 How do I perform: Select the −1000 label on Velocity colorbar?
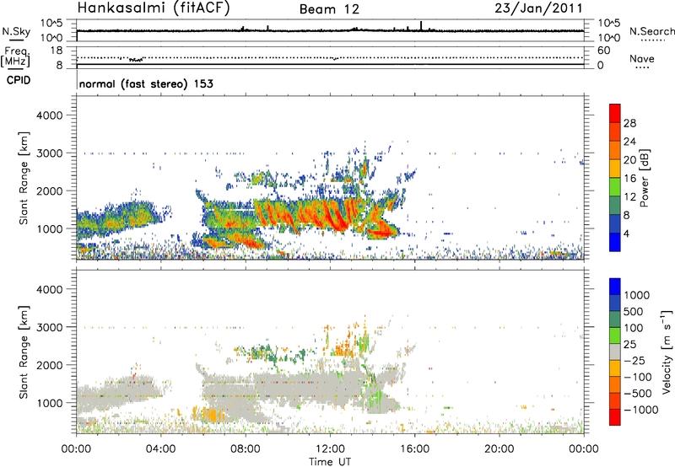pos(641,410)
